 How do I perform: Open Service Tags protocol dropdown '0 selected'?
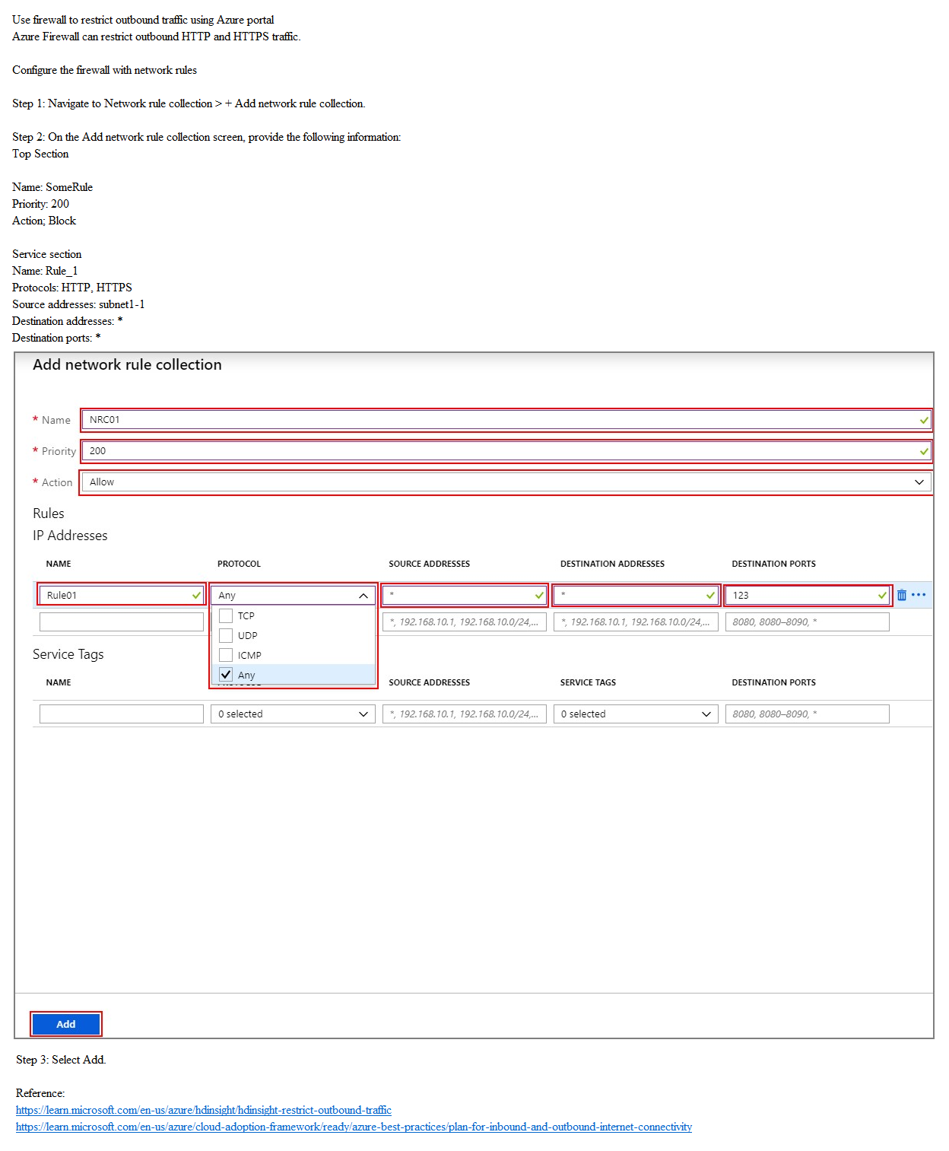[x=293, y=714]
